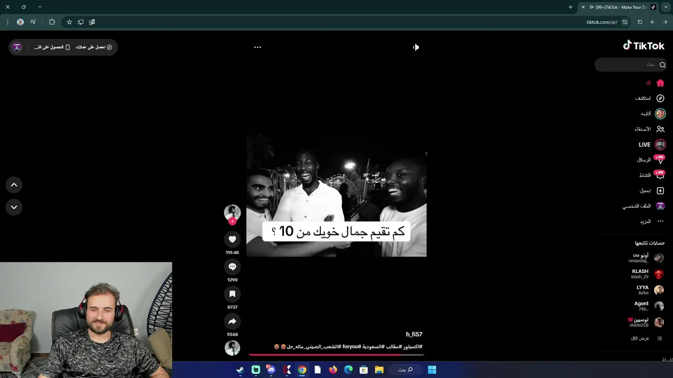
Task: Like the video with heart icon
Action: [x=232, y=239]
